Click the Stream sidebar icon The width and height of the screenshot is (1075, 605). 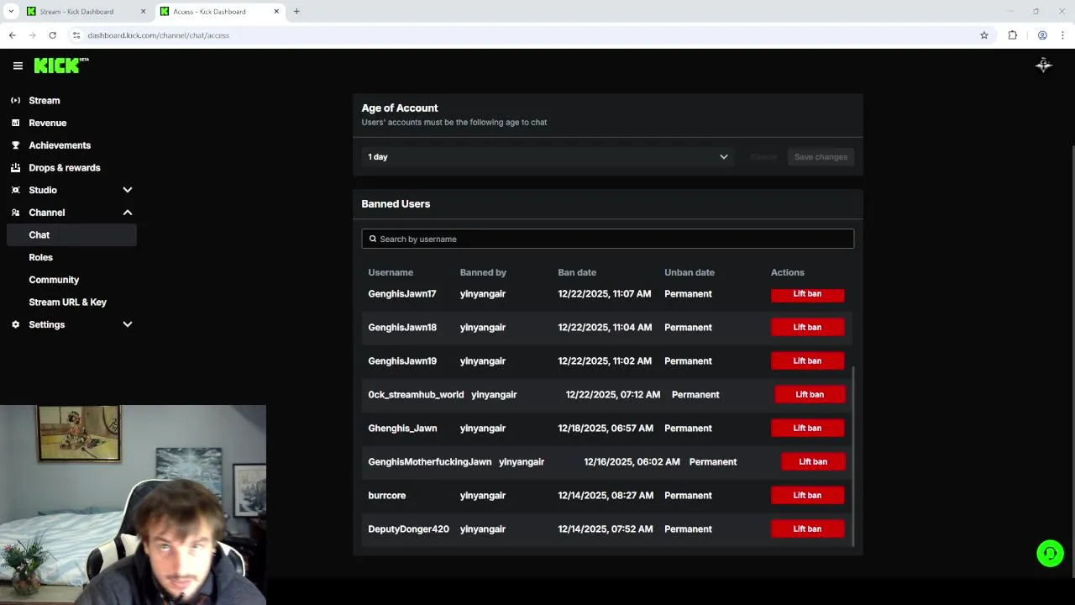(x=15, y=101)
